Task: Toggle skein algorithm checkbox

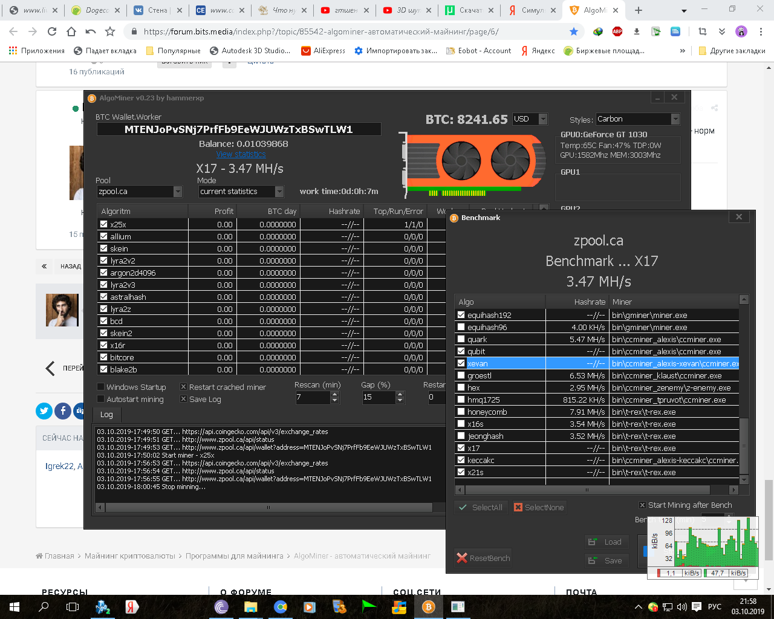Action: (x=103, y=248)
